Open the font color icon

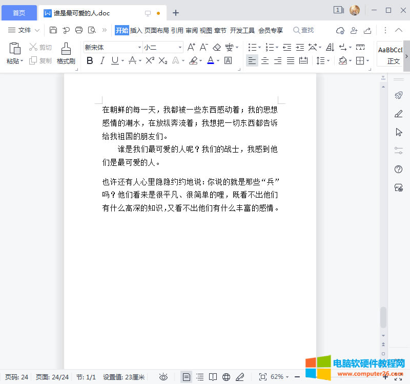pos(210,60)
